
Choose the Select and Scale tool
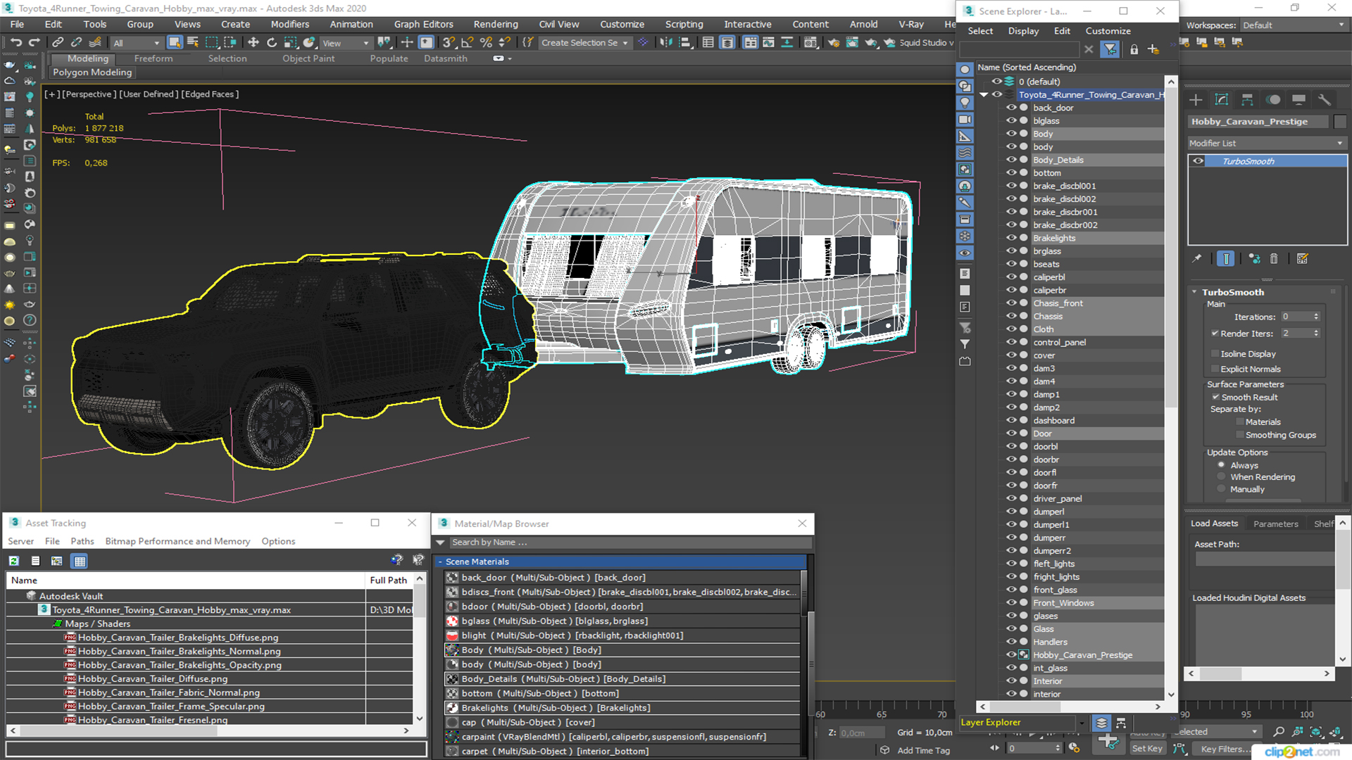click(290, 42)
